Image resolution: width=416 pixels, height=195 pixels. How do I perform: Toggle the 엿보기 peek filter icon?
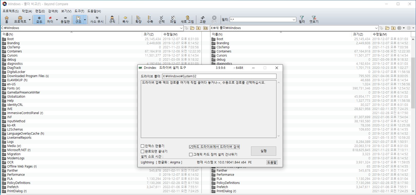[314, 19]
